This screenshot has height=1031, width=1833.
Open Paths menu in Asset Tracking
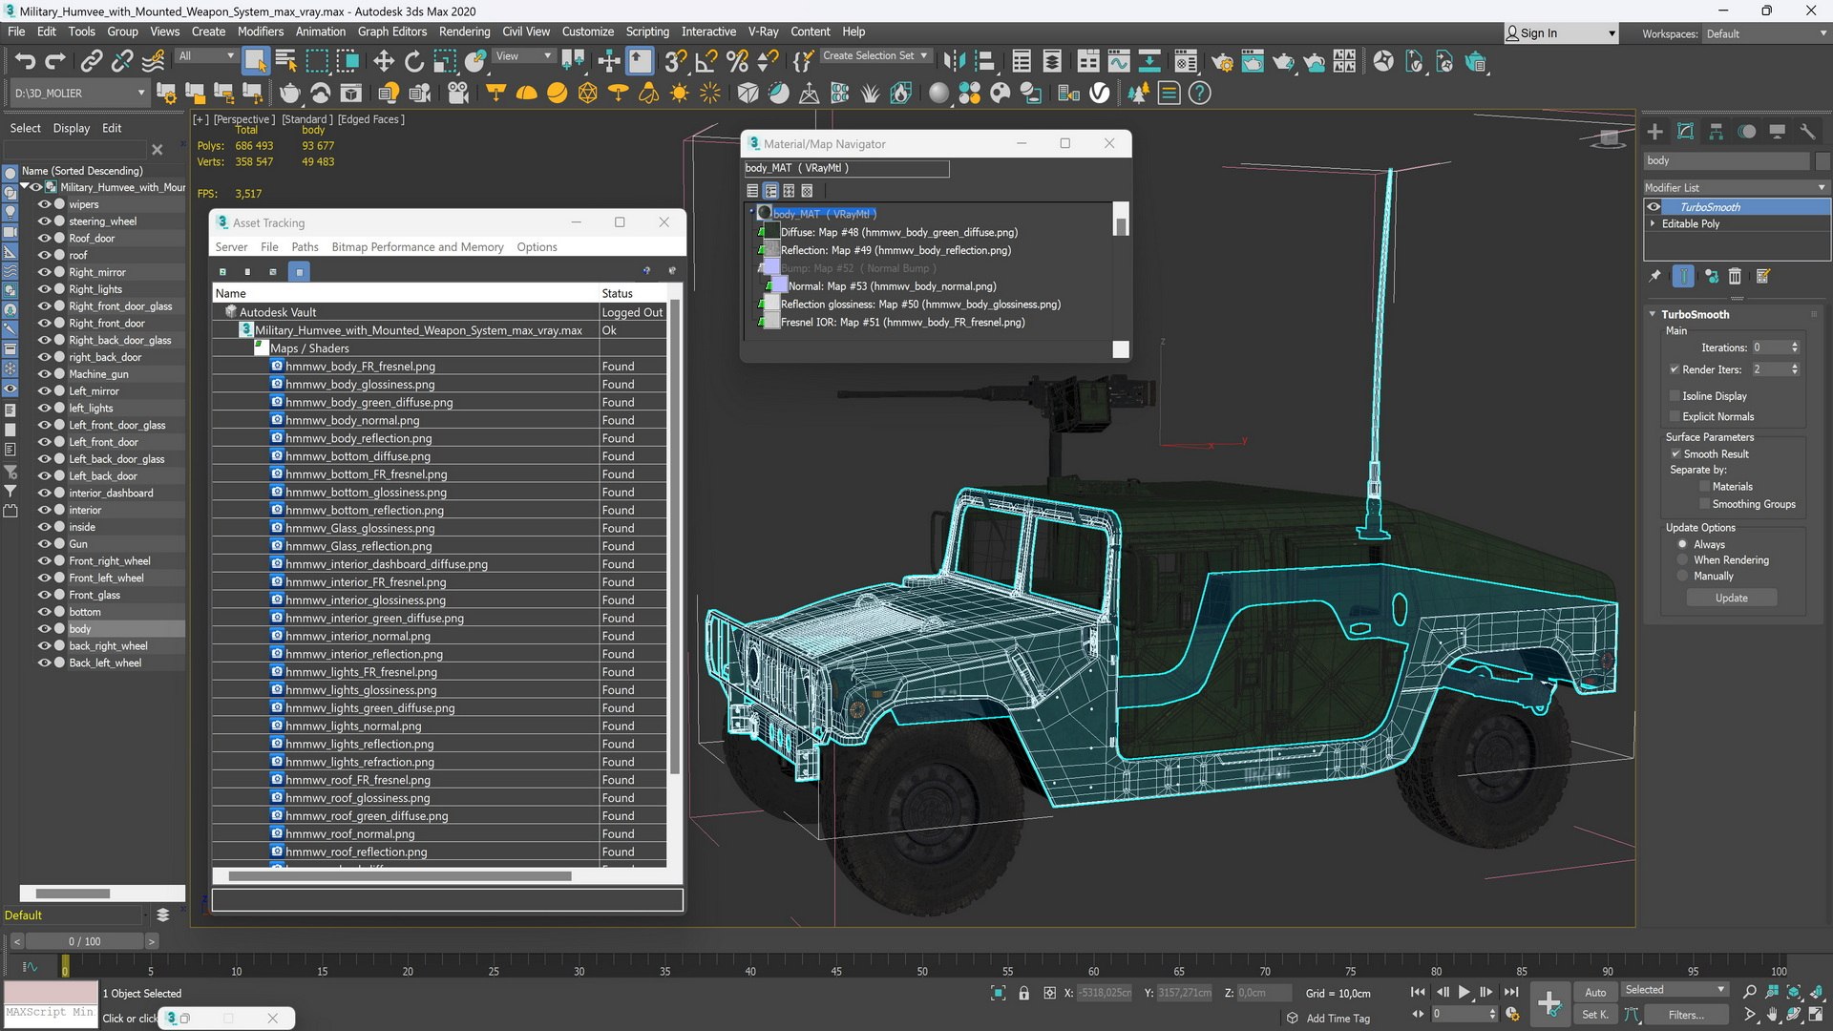pyautogui.click(x=305, y=247)
